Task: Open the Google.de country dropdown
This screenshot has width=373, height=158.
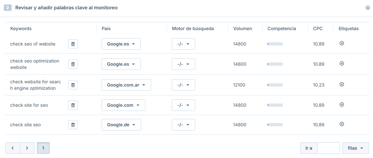Action: 121,125
